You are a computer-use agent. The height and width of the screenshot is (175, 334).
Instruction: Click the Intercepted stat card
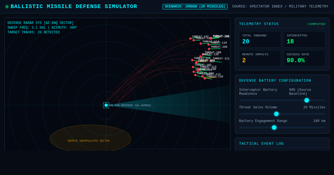pos(304,39)
